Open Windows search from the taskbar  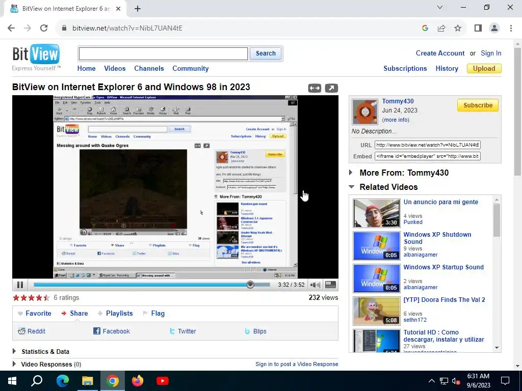[37, 381]
